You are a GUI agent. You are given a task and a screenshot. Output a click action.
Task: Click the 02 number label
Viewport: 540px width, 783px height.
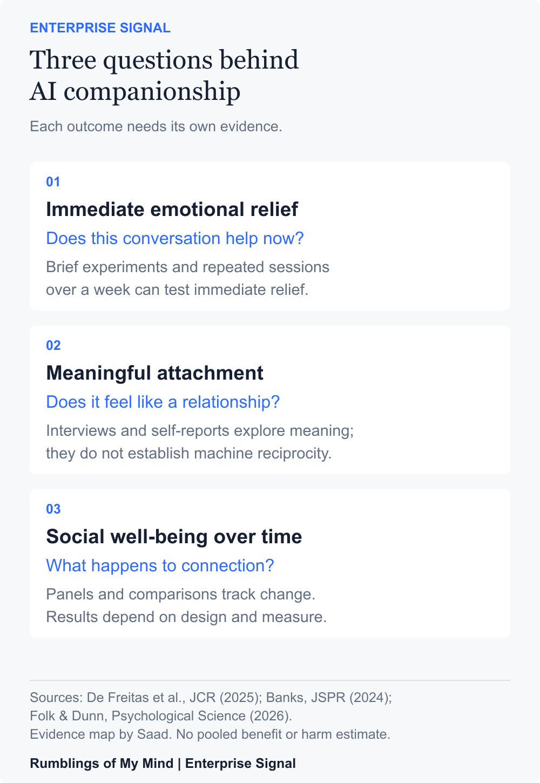pos(53,345)
